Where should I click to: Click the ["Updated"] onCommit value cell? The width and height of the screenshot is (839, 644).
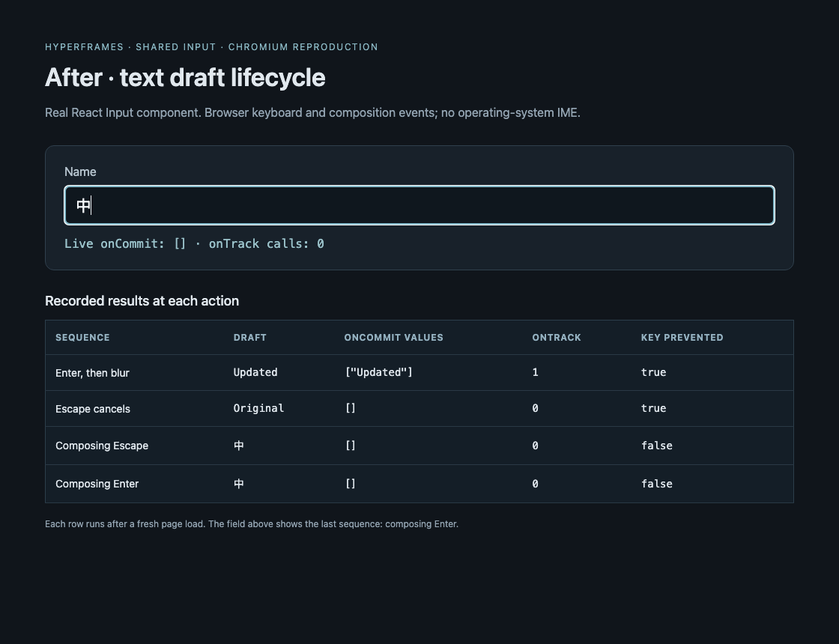tap(379, 372)
